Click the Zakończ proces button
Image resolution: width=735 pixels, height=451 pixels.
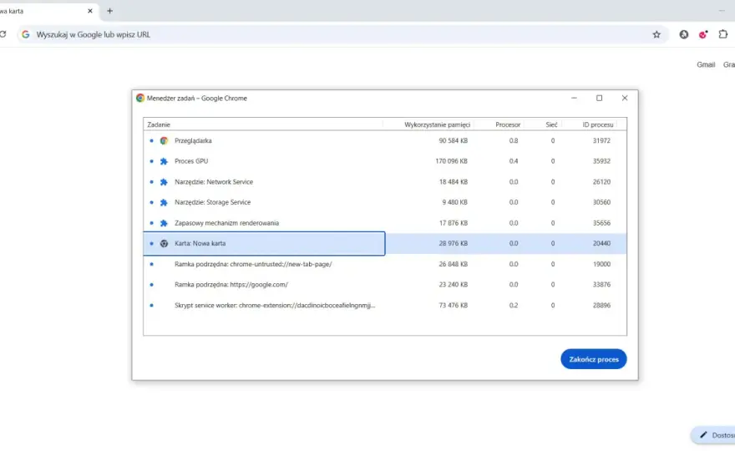594,359
